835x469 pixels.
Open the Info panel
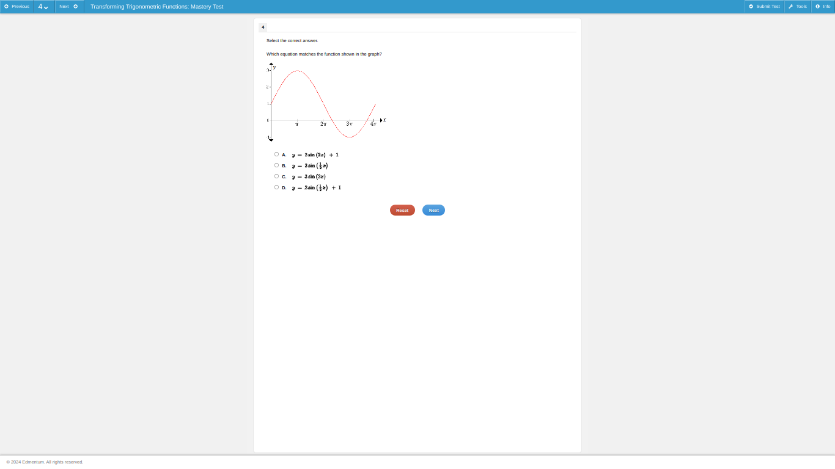pos(823,6)
